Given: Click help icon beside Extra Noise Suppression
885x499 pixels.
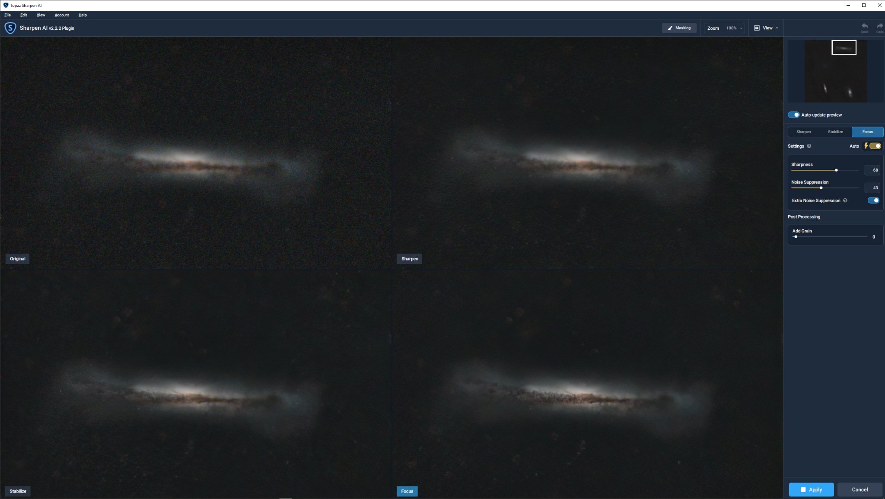Looking at the screenshot, I should 845,200.
